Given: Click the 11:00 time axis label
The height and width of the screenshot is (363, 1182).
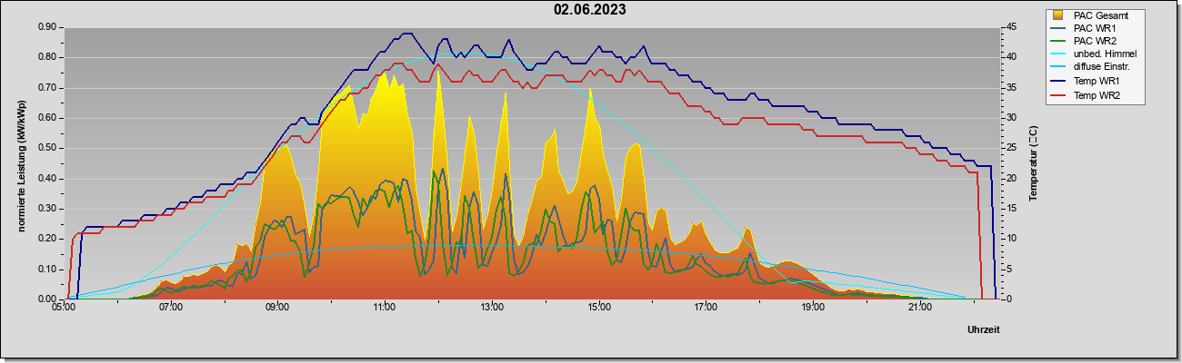Looking at the screenshot, I should tap(385, 308).
